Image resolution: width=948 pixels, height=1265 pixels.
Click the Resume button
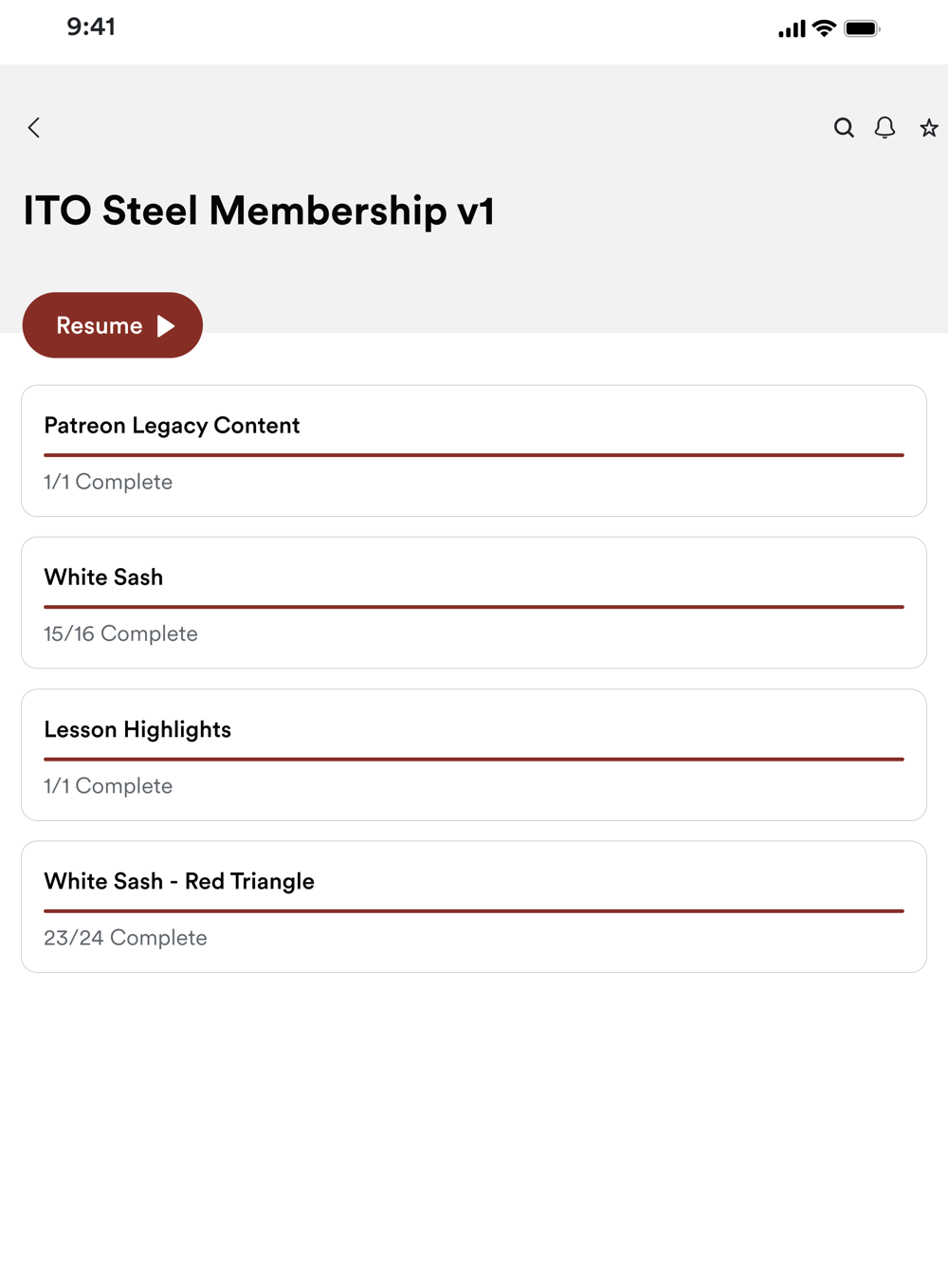pos(113,325)
